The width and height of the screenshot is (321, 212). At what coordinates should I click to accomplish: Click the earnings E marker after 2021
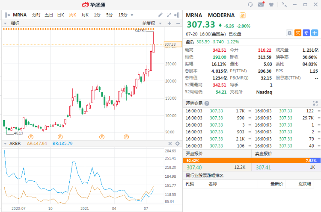[102, 137]
